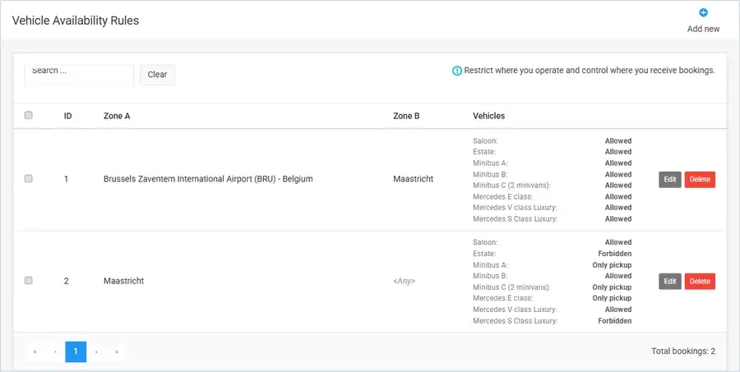Click the Add new plus icon

[703, 13]
